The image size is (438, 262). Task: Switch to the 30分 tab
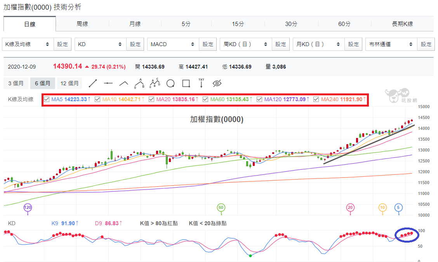point(291,24)
